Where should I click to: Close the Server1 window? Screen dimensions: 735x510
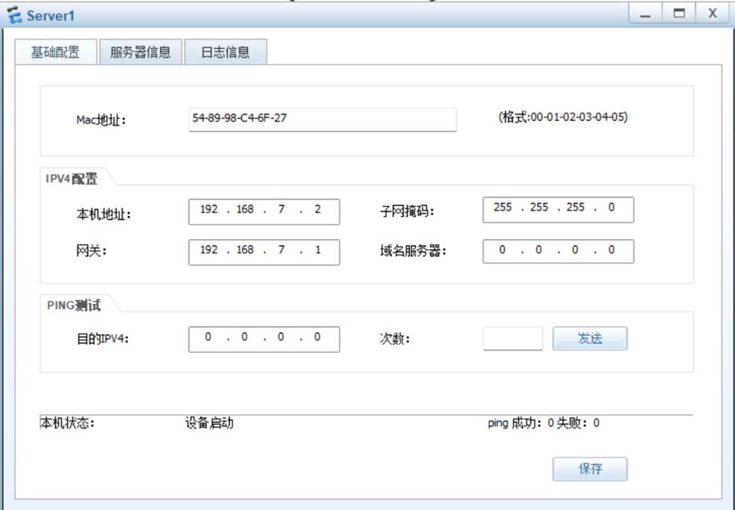pyautogui.click(x=712, y=13)
